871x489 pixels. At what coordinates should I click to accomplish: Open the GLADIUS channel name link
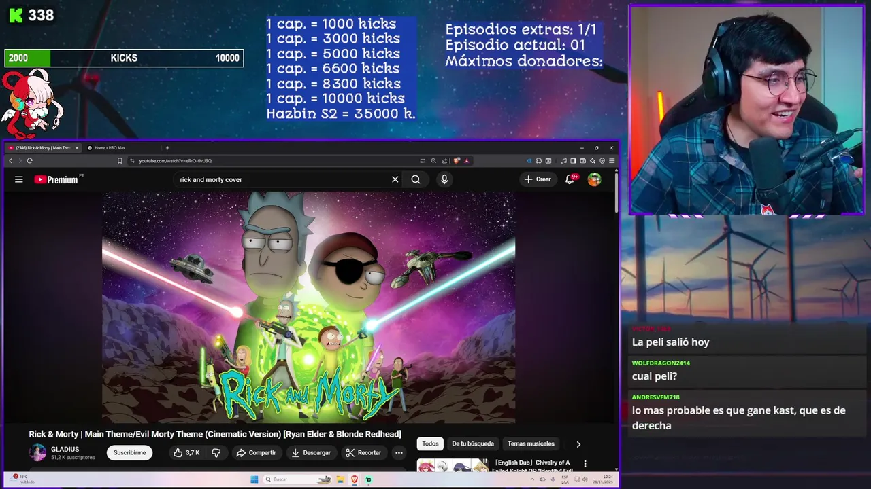(x=65, y=449)
